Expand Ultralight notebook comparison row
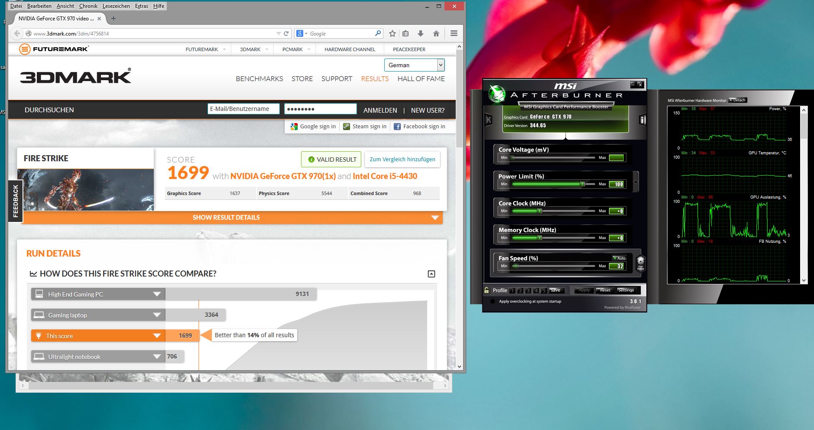This screenshot has width=814, height=430. (157, 356)
